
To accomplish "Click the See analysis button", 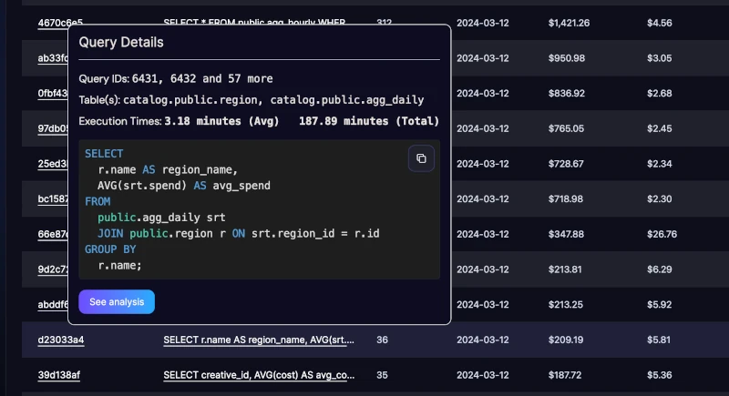I will click(x=117, y=301).
